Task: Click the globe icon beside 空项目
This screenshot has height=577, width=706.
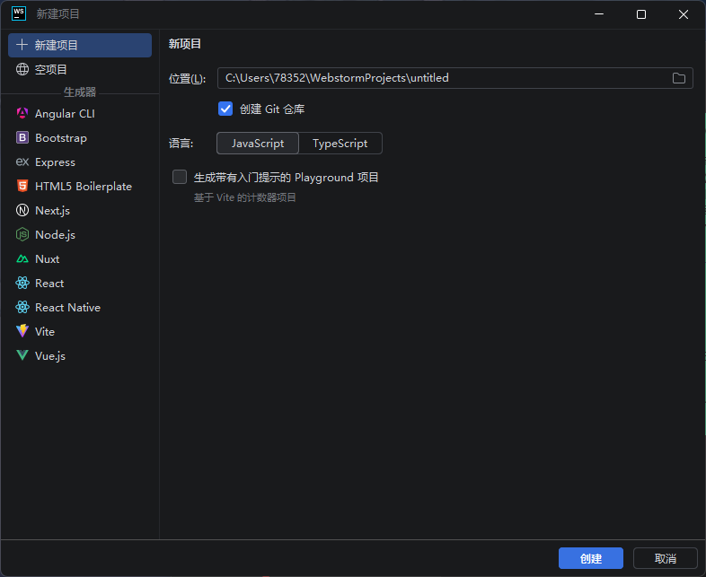Action: click(x=22, y=69)
